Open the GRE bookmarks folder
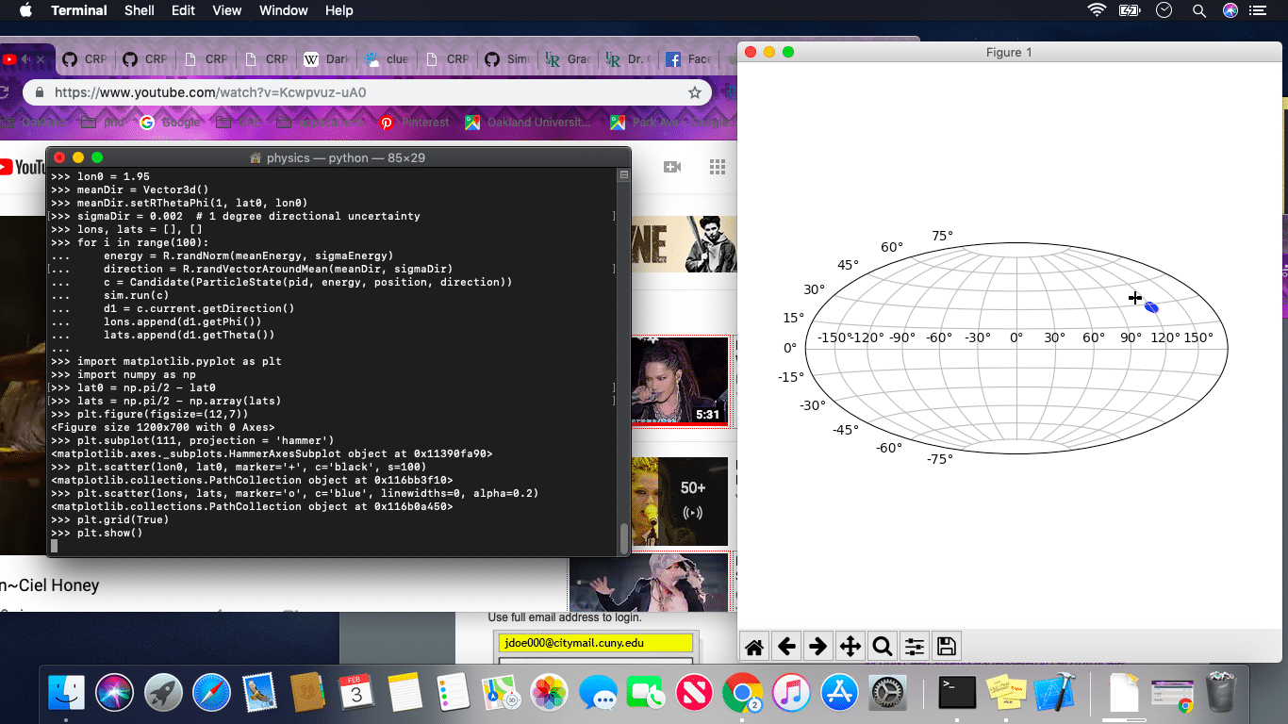The image size is (1288, 724). [238, 123]
